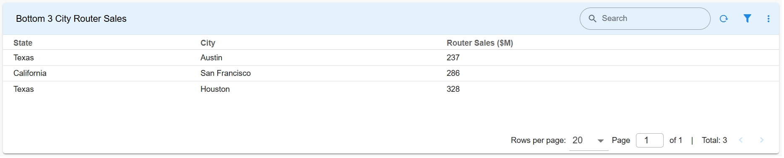Click the refresh icon in header
Screen dimensions: 784x158
coord(724,18)
